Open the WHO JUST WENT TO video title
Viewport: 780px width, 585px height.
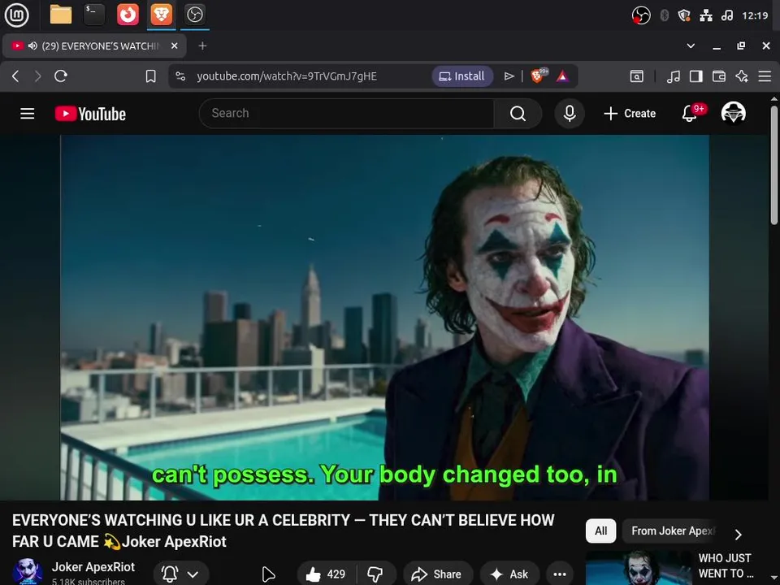point(726,565)
